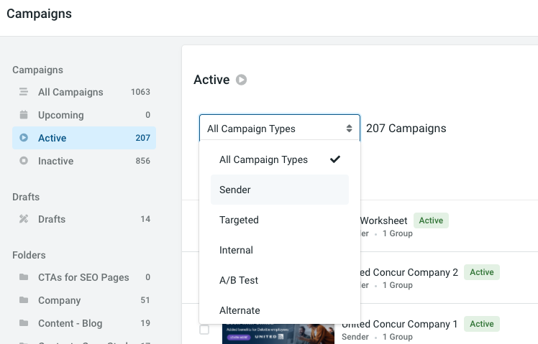The width and height of the screenshot is (538, 344).
Task: Click the Campaigns page title
Action: (x=39, y=14)
